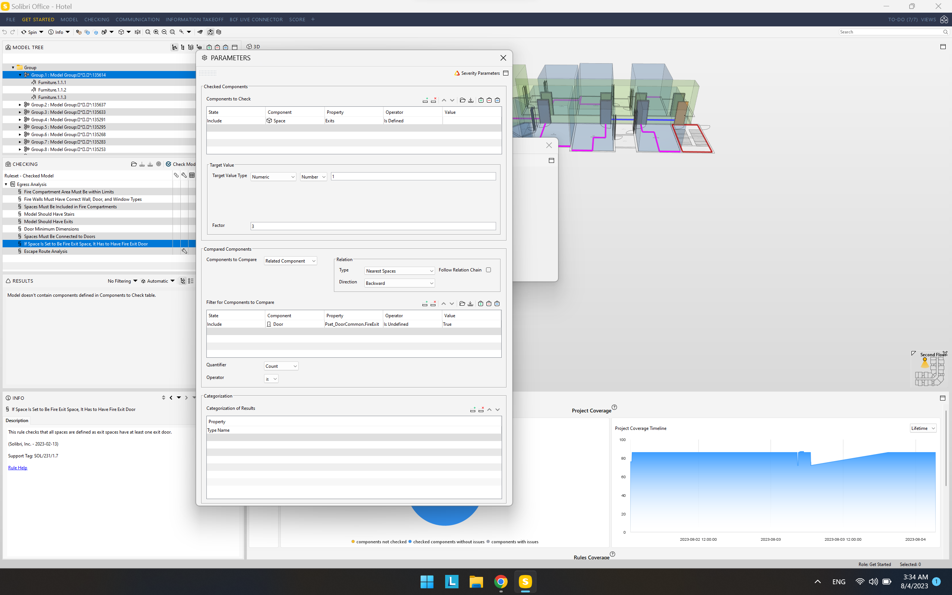Switch to the MODEL tab

tap(69, 19)
